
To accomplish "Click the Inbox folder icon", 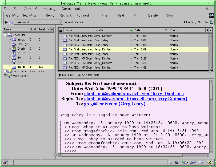I will [14, 39].
